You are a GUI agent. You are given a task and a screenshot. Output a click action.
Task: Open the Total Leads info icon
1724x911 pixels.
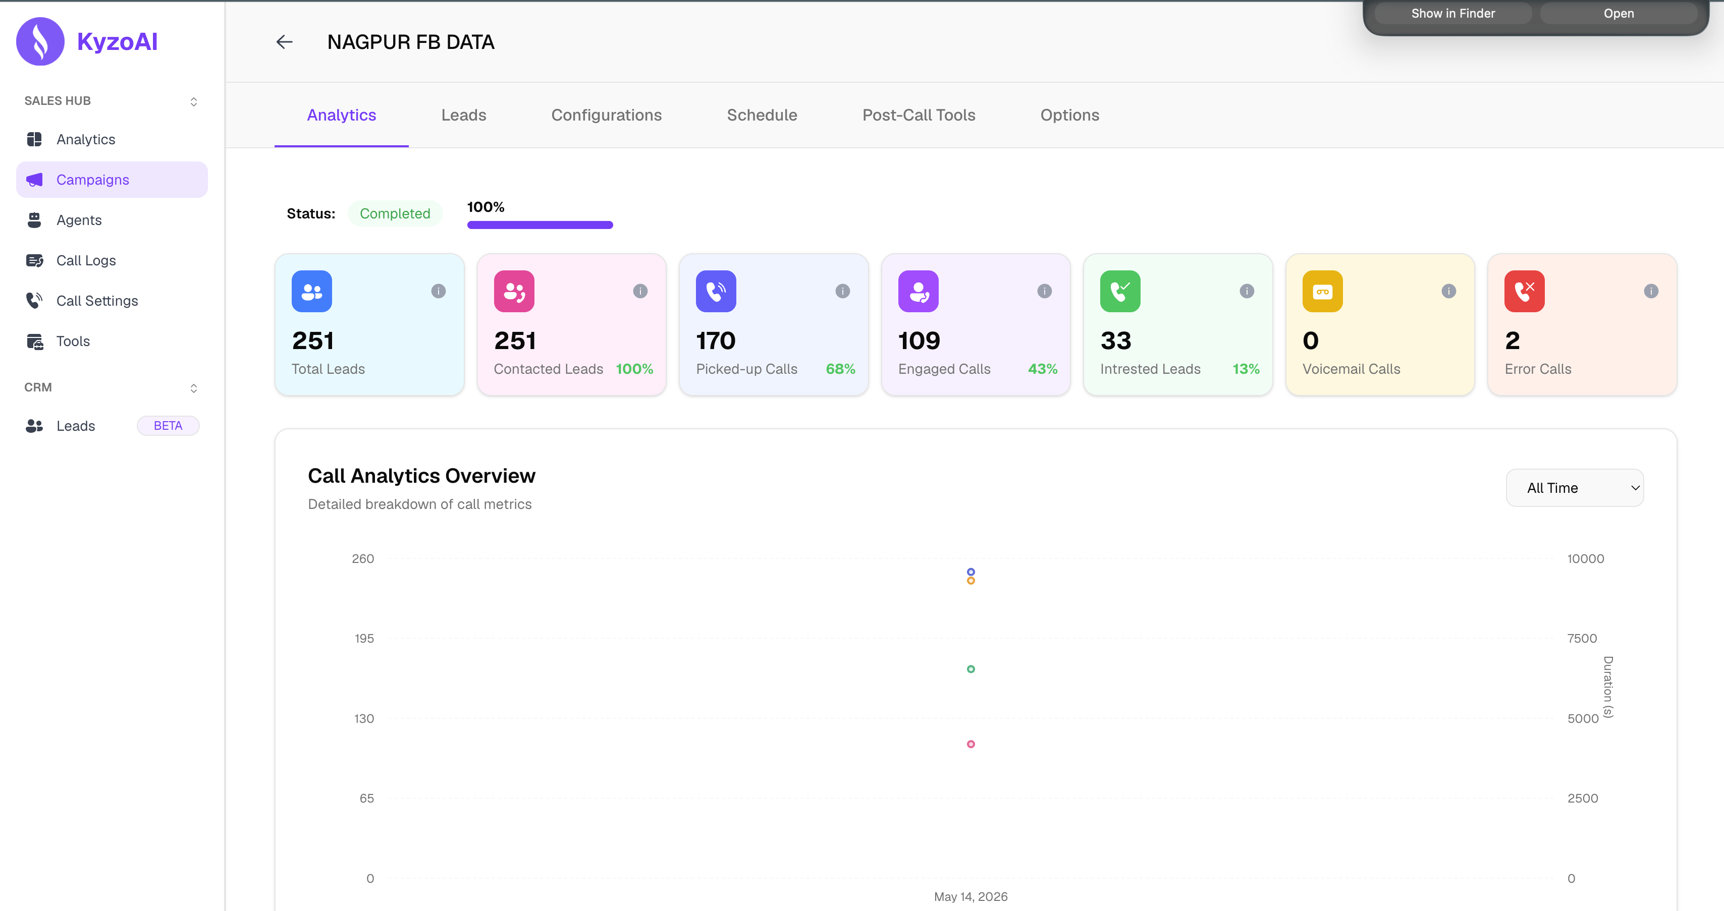(x=439, y=291)
